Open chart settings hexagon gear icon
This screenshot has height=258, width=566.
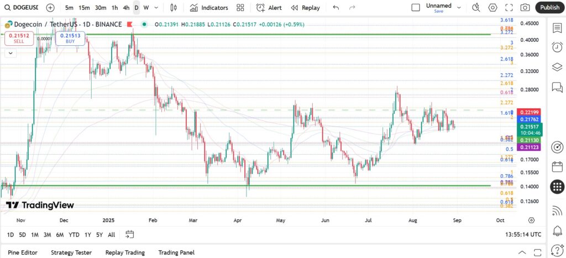(492, 8)
